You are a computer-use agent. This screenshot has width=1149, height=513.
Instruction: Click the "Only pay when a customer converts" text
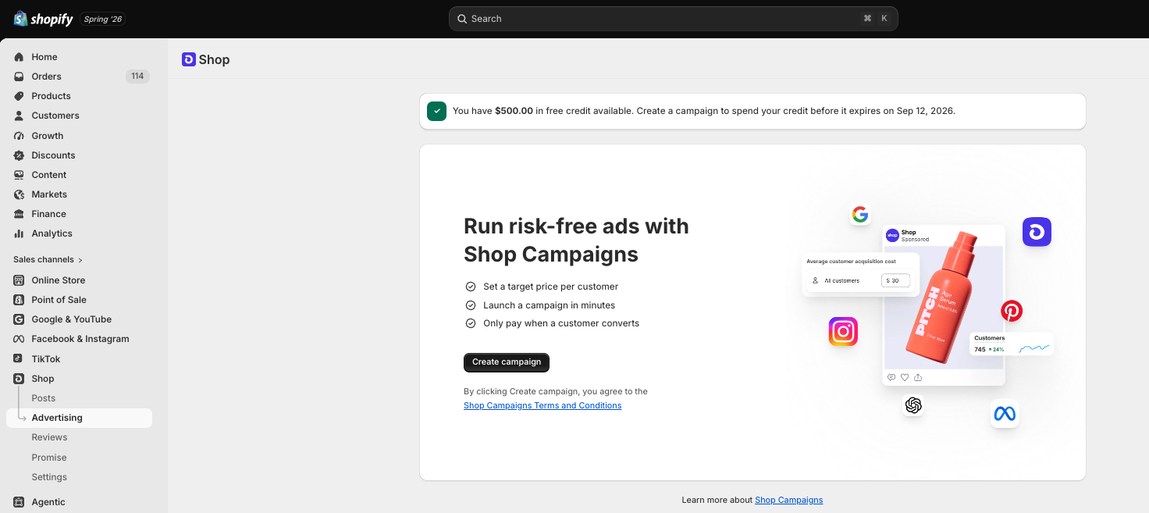click(x=561, y=323)
